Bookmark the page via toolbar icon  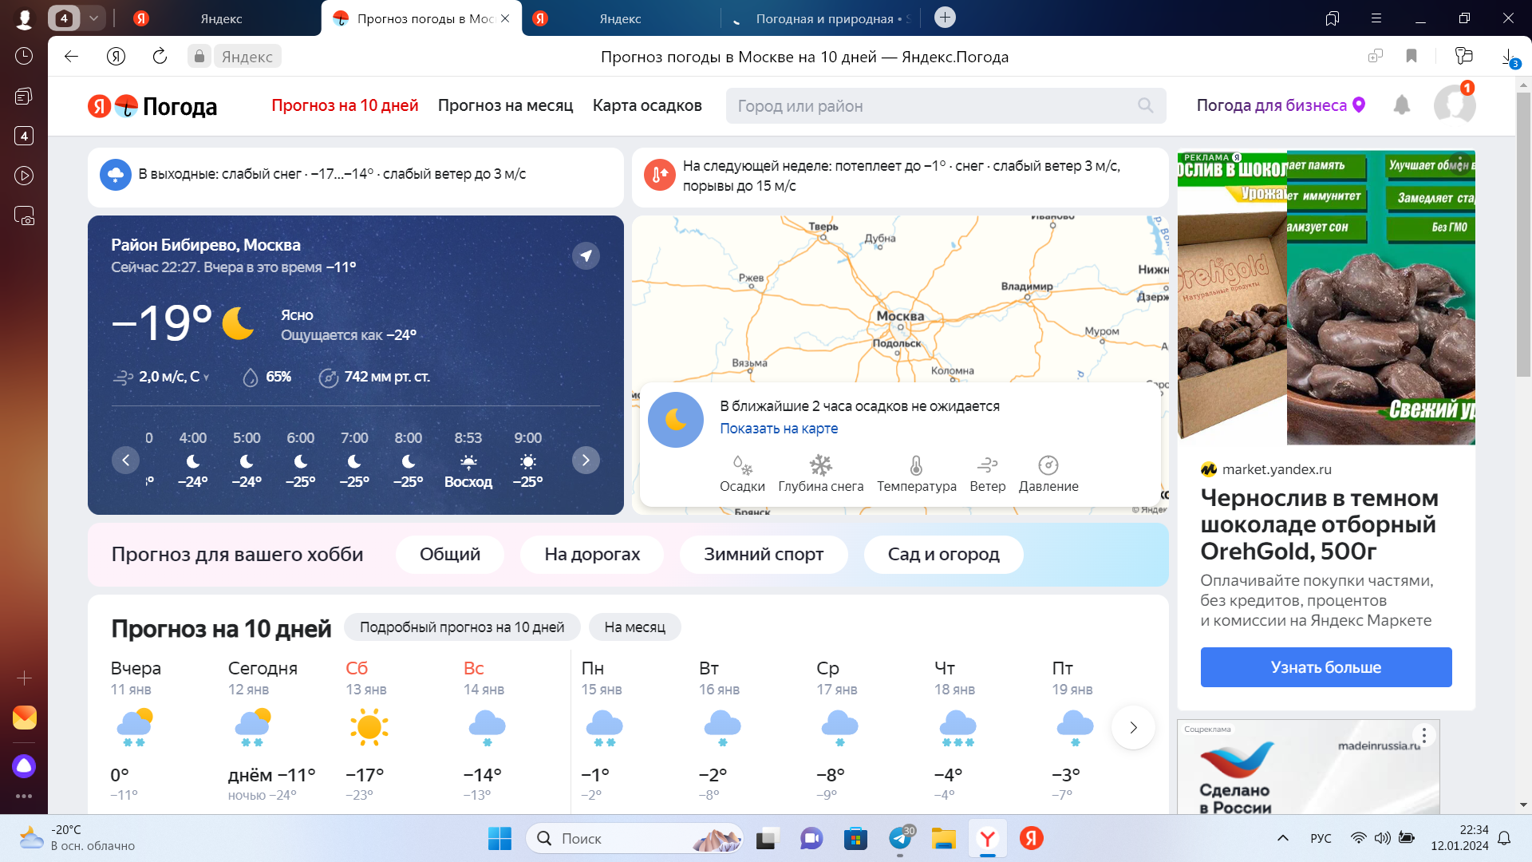click(1411, 56)
